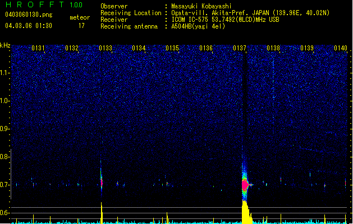Click the 0.9 kHz axis label
353x224 pixels.
5,129
